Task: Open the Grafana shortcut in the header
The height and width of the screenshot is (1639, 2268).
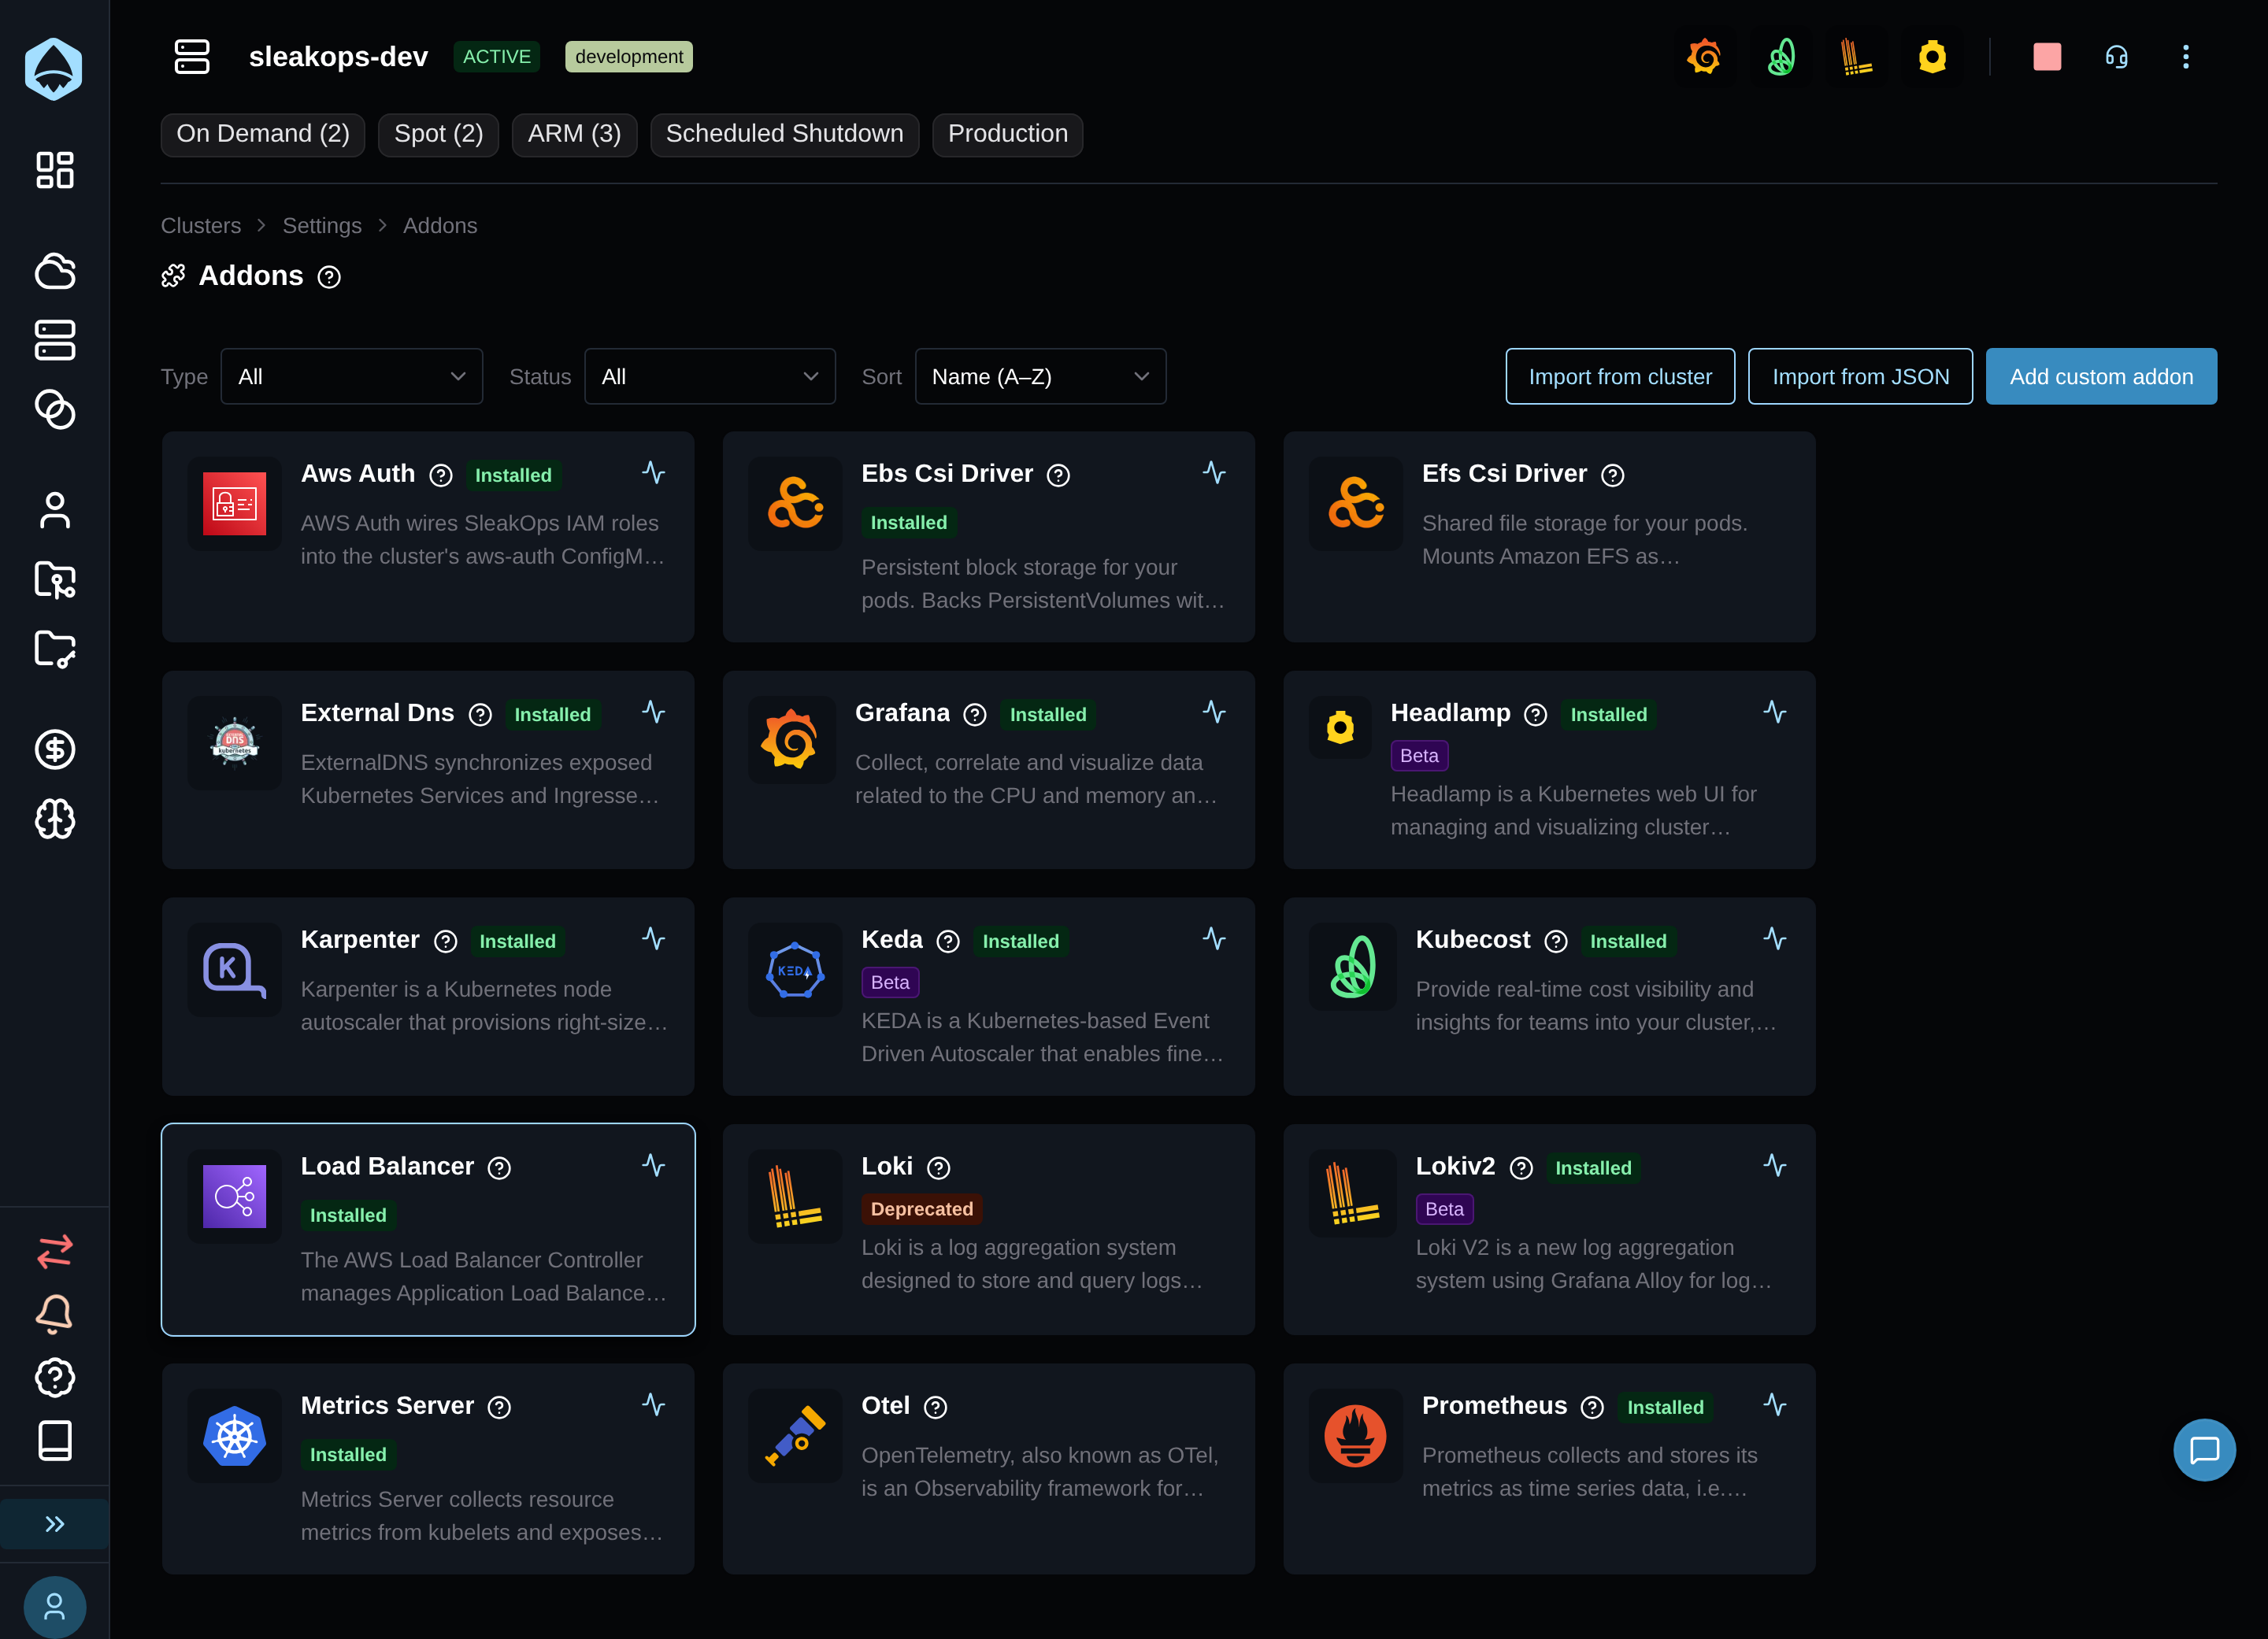Action: (x=1705, y=57)
